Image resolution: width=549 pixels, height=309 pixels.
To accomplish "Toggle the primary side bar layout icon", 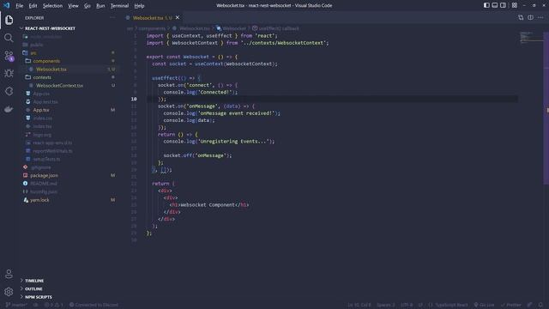I will pos(486,5).
